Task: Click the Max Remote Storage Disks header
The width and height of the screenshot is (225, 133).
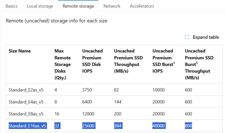Action: (x=63, y=64)
